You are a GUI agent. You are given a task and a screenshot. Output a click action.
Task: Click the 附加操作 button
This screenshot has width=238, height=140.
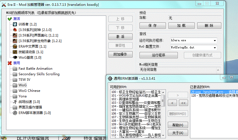120,54
